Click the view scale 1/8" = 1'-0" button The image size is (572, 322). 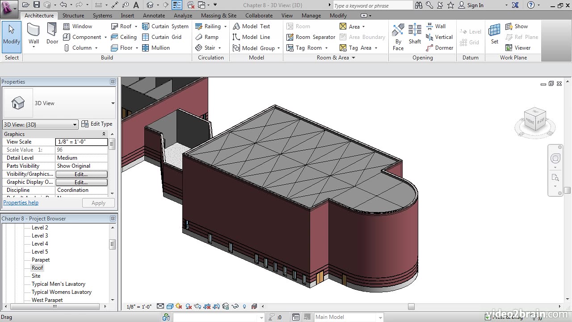pyautogui.click(x=139, y=307)
